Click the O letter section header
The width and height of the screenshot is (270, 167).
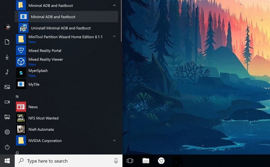17,153
